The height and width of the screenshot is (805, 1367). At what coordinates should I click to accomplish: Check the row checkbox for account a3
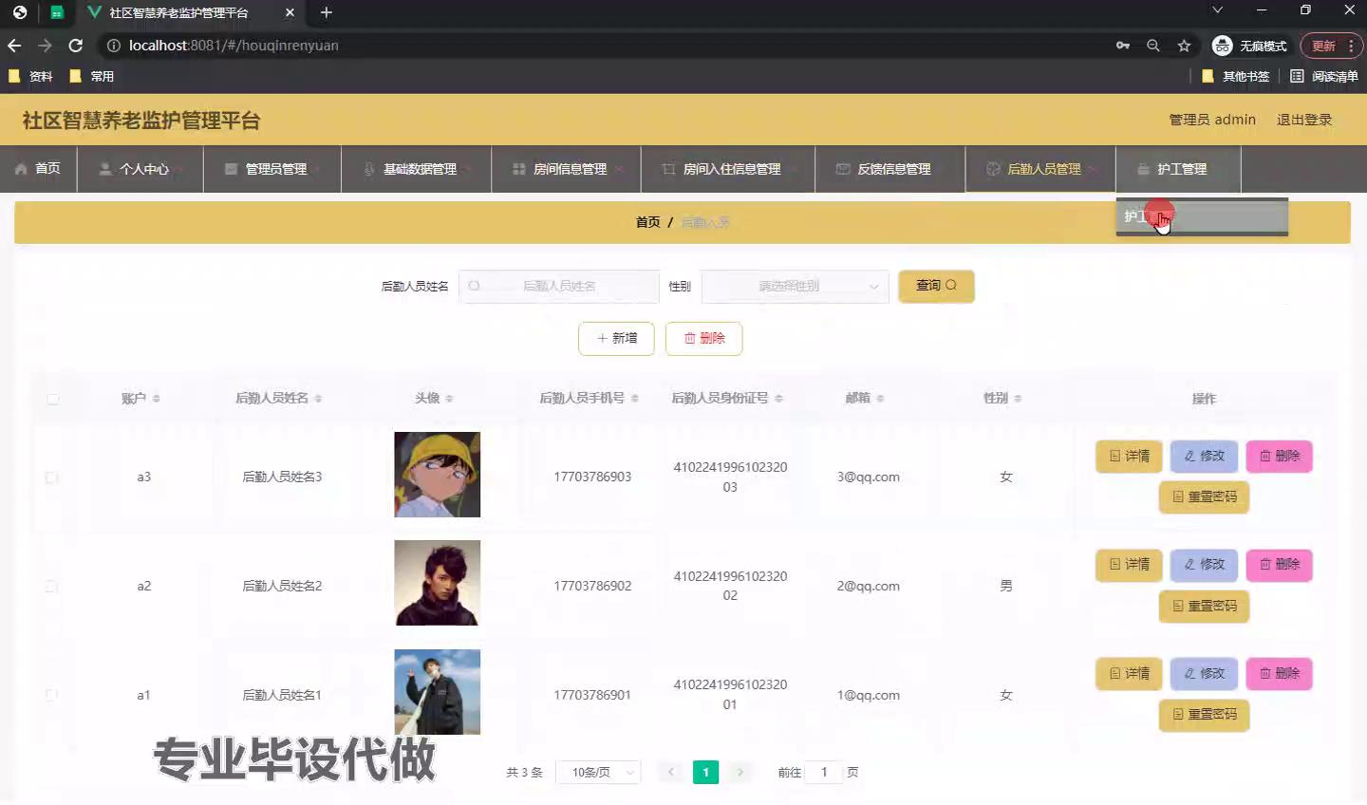52,477
